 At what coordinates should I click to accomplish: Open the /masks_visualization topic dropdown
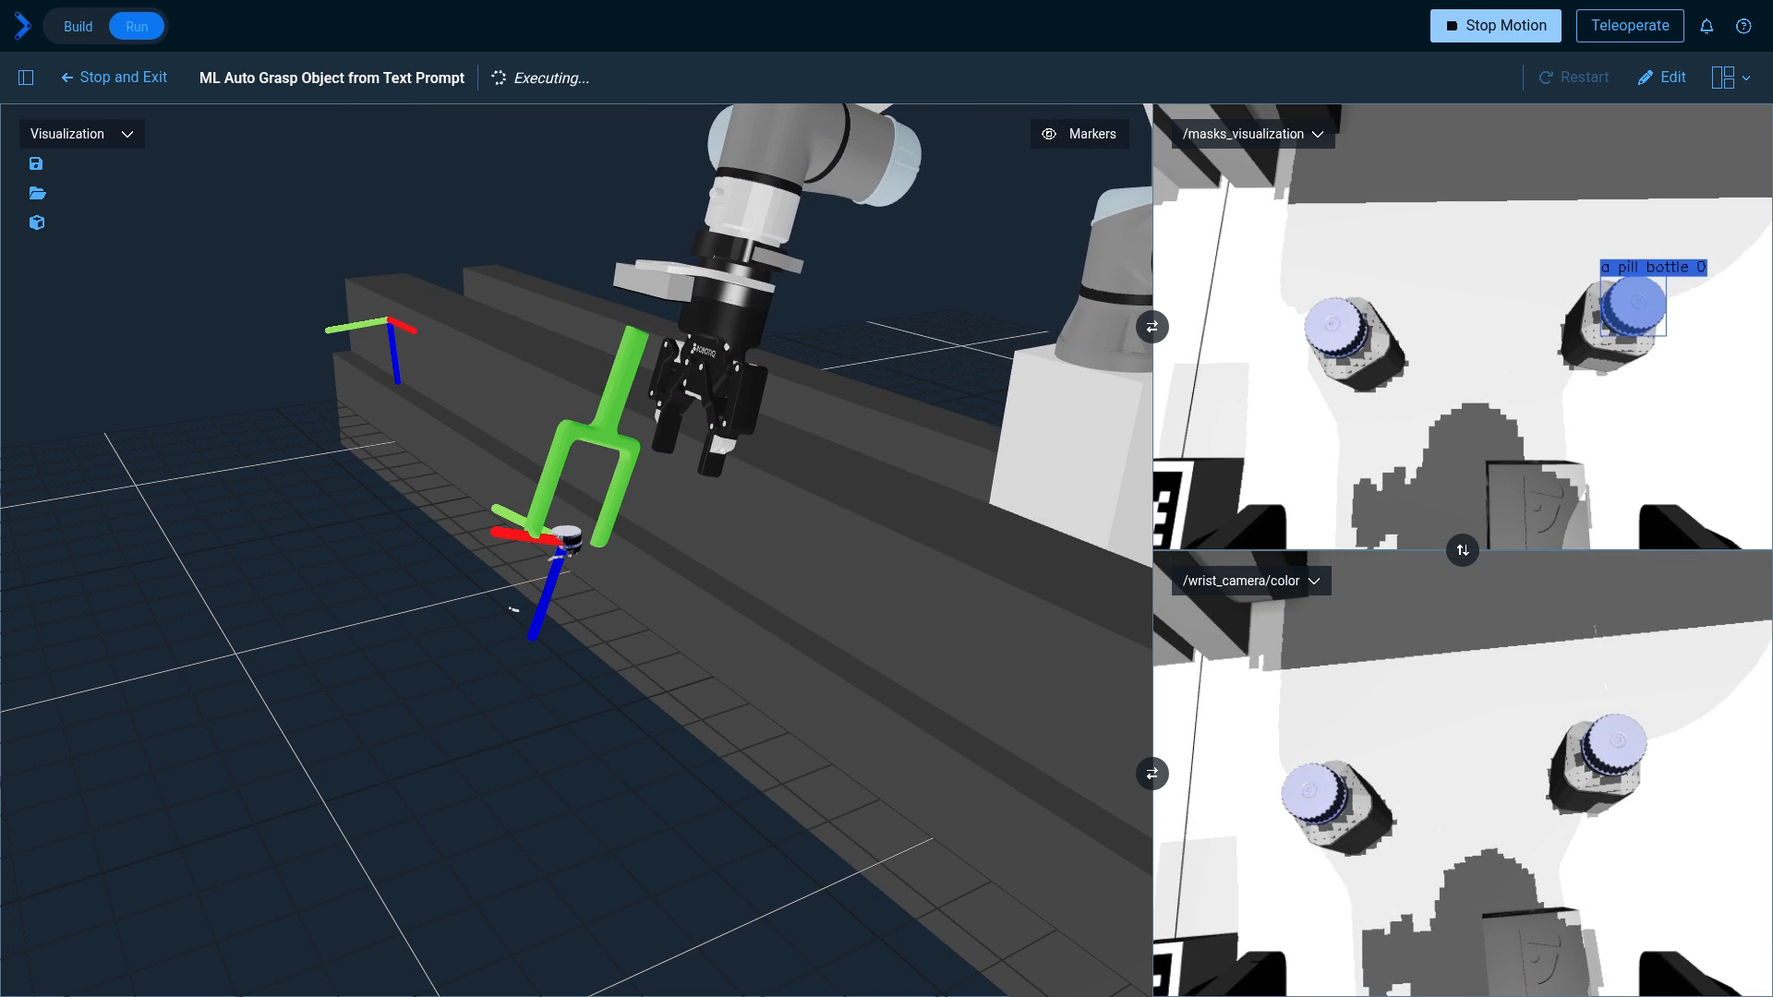1253,134
